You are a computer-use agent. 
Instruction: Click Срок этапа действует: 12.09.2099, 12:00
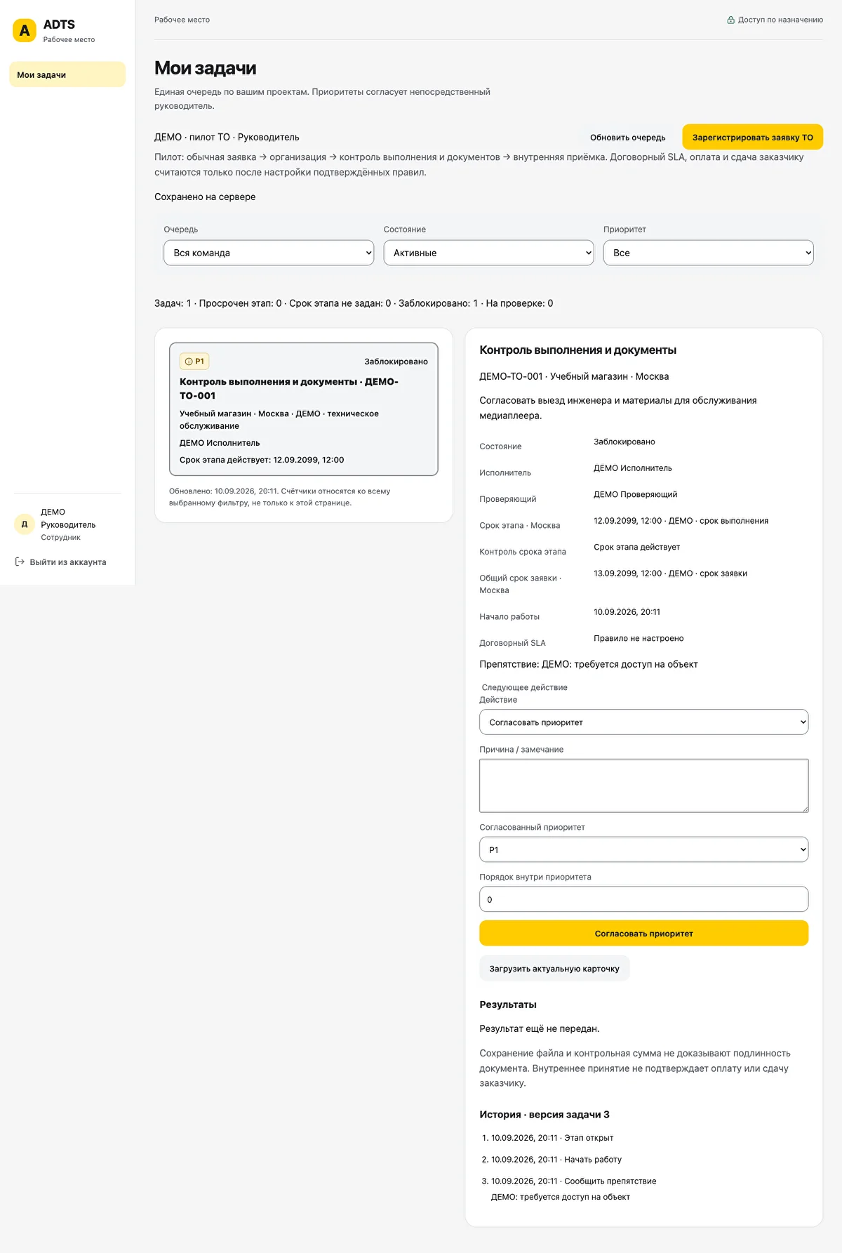[262, 460]
